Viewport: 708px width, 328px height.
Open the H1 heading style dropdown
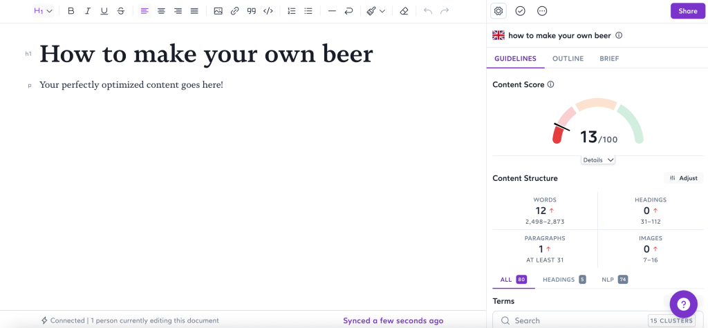tap(44, 11)
